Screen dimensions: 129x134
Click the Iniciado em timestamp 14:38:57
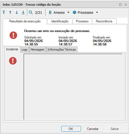[x=66, y=44]
